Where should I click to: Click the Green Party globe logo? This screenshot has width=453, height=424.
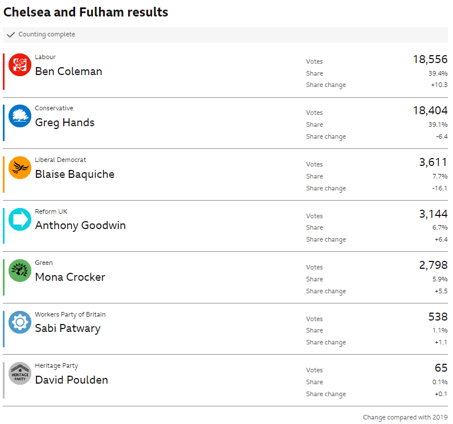(20, 271)
